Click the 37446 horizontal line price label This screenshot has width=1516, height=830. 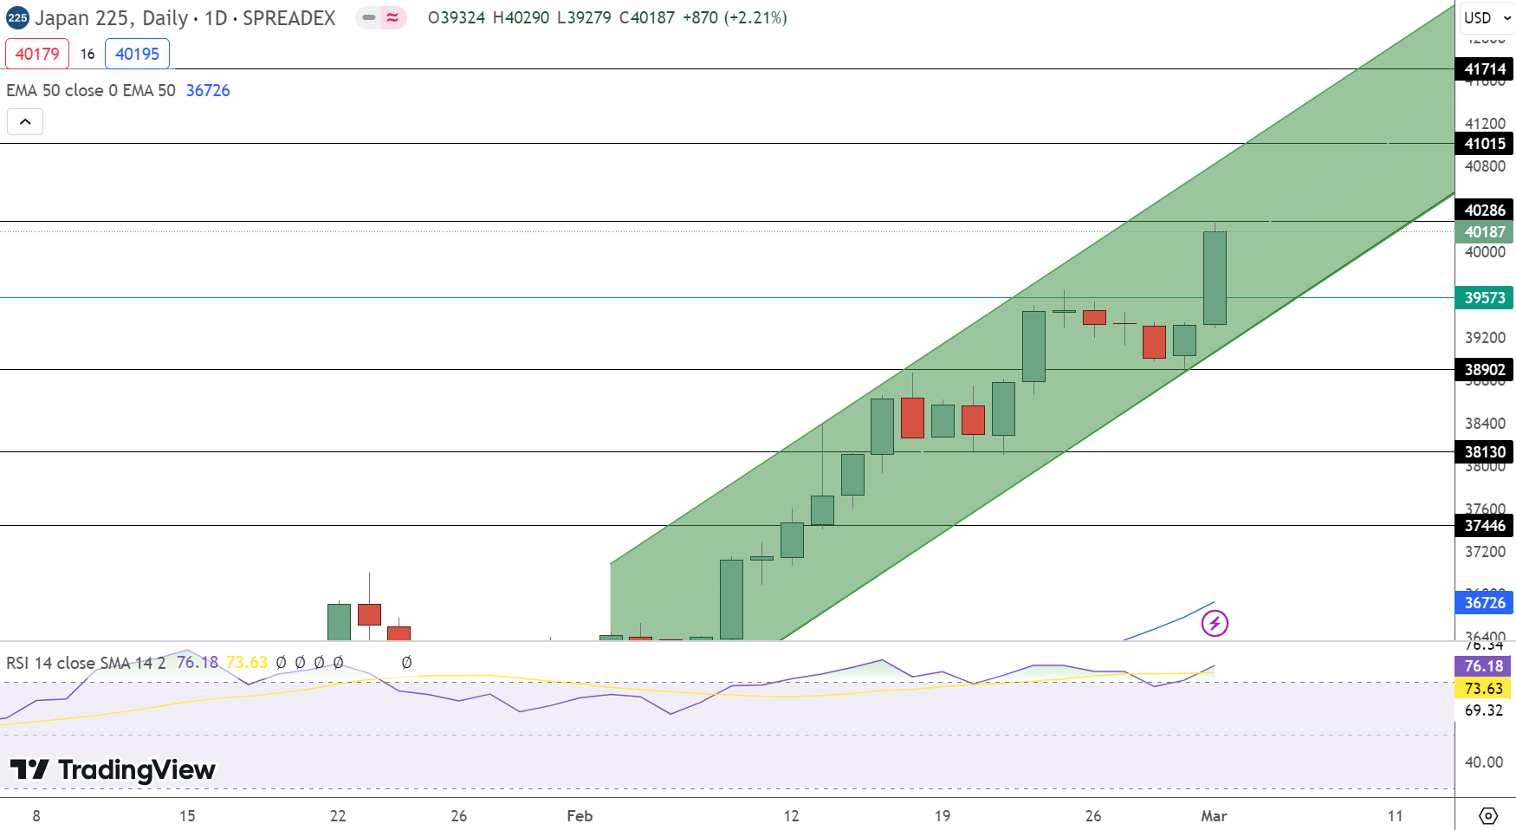point(1484,526)
